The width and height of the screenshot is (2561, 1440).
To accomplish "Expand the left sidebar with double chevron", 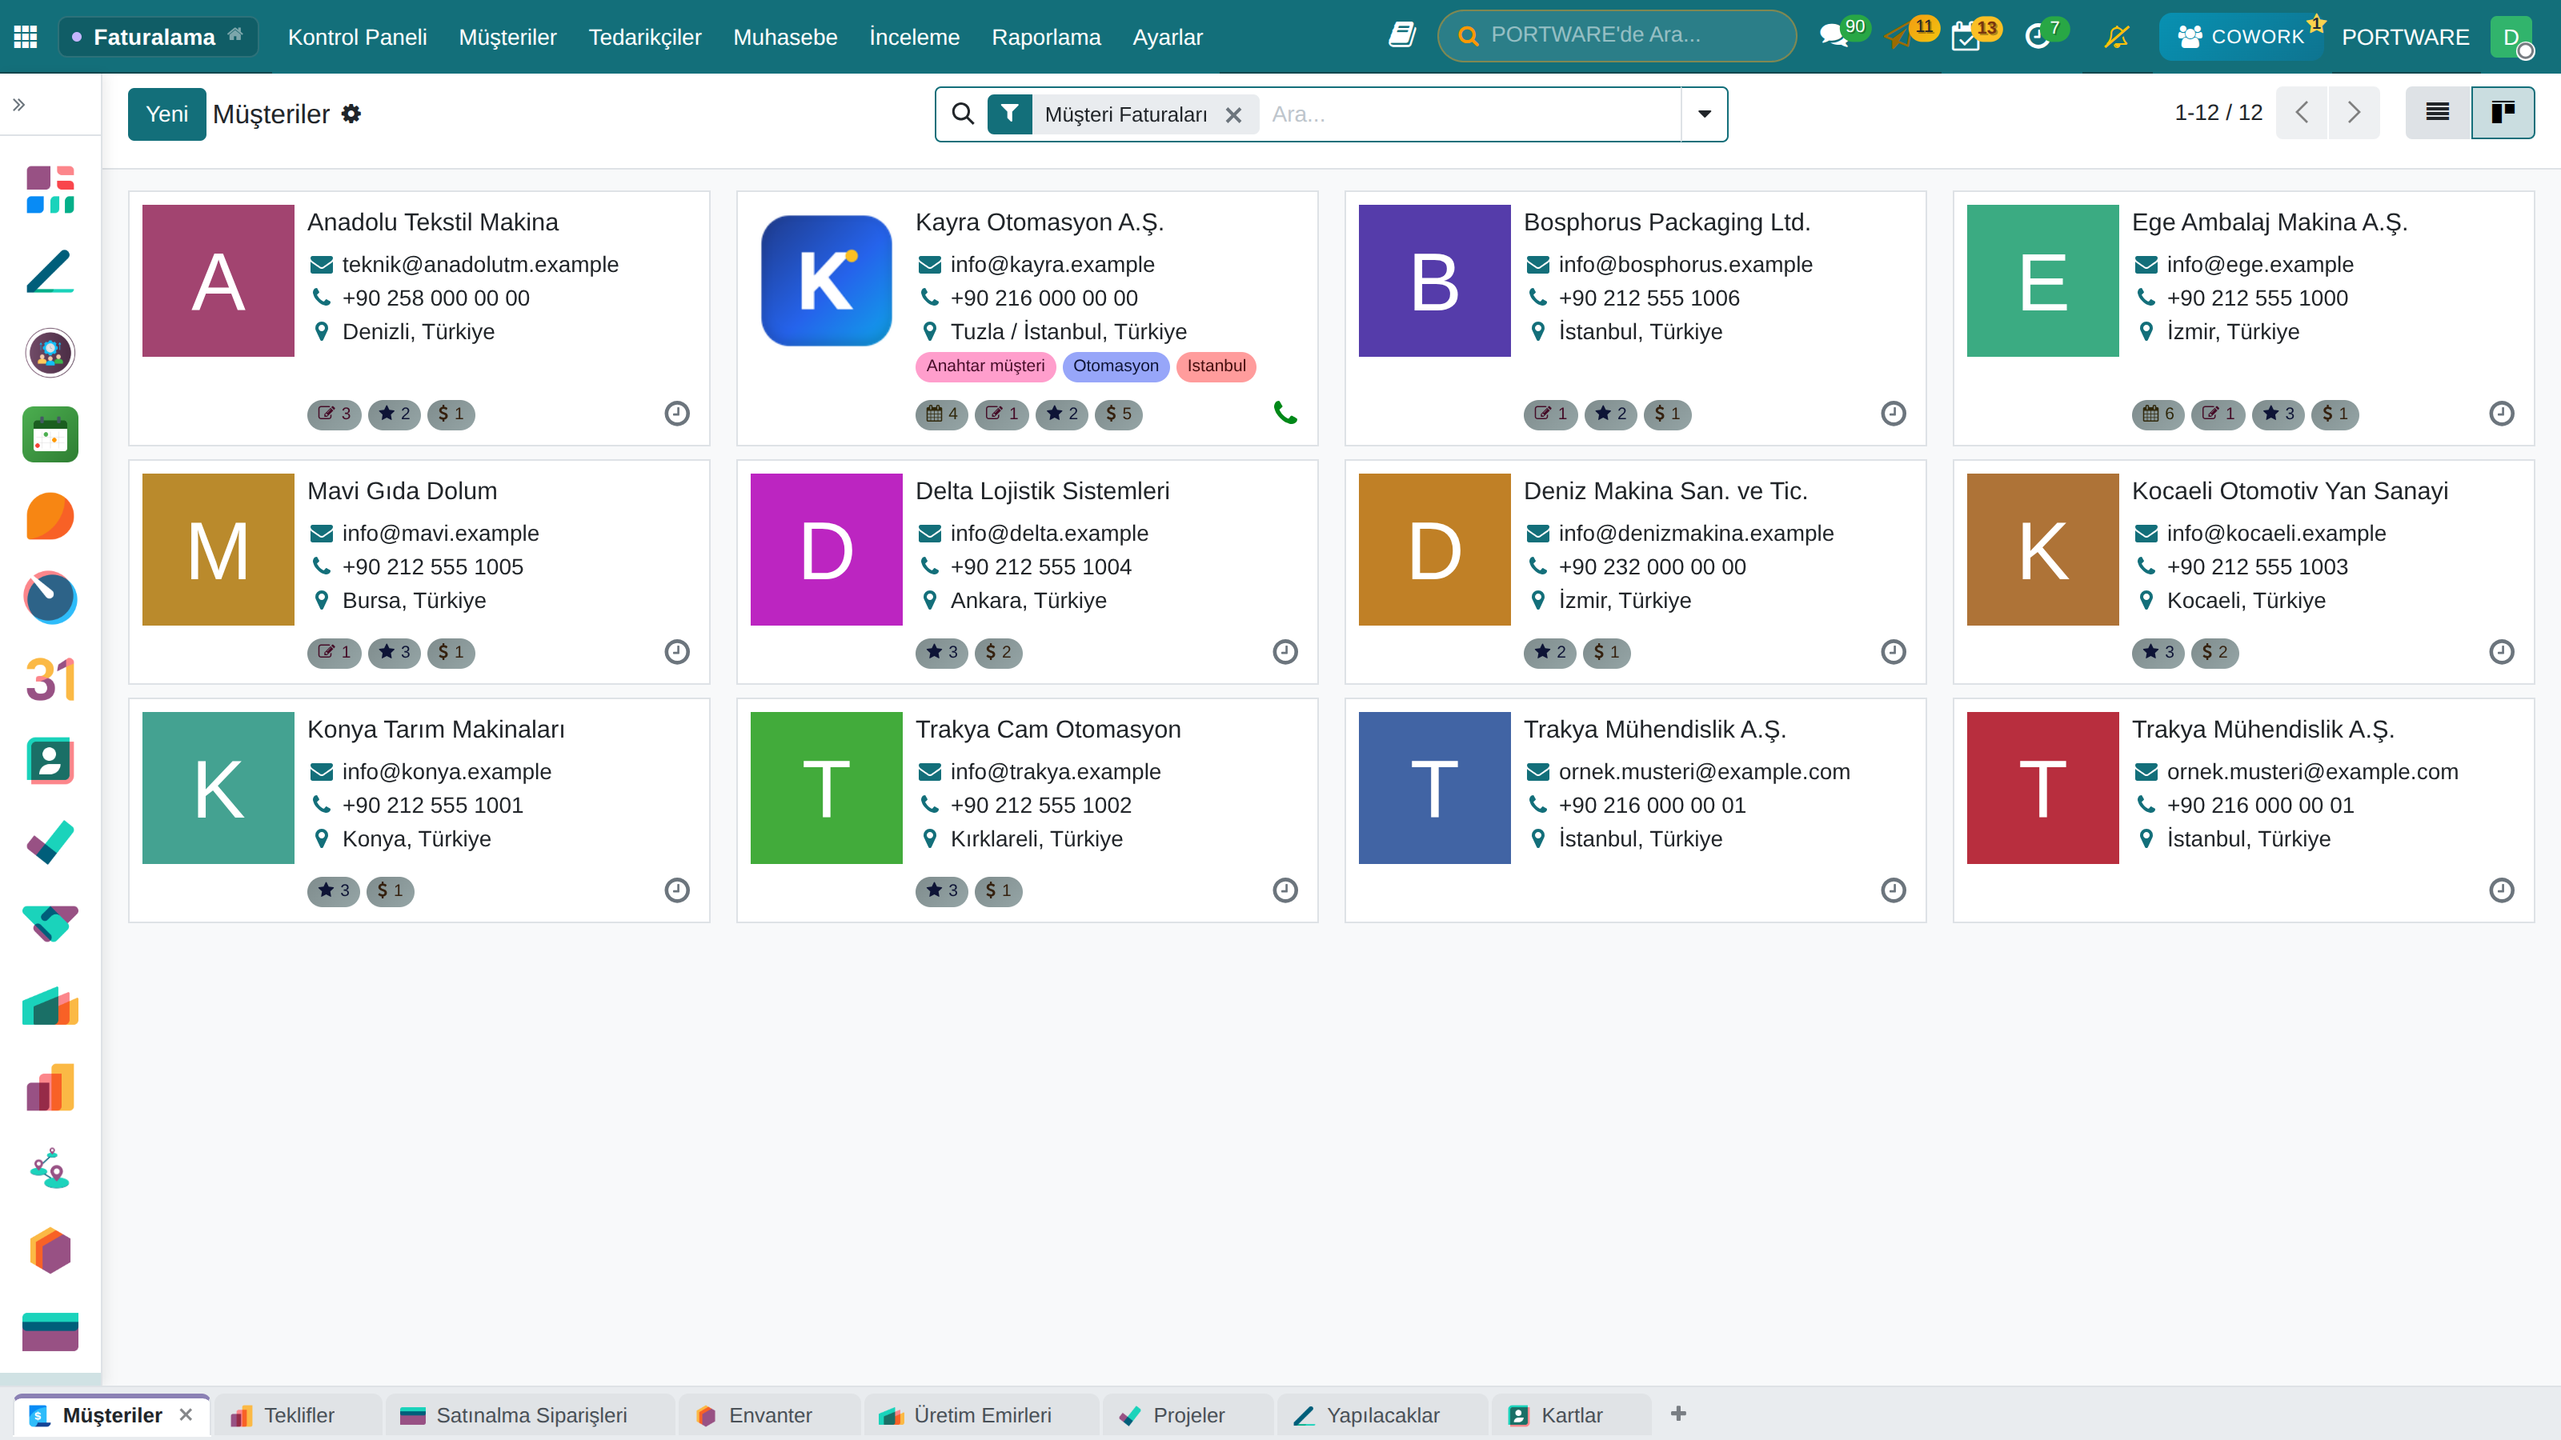I will pyautogui.click(x=19, y=104).
